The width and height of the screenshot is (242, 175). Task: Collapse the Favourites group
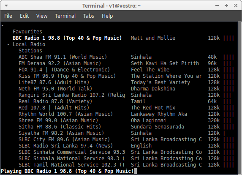pyautogui.click(x=8, y=32)
